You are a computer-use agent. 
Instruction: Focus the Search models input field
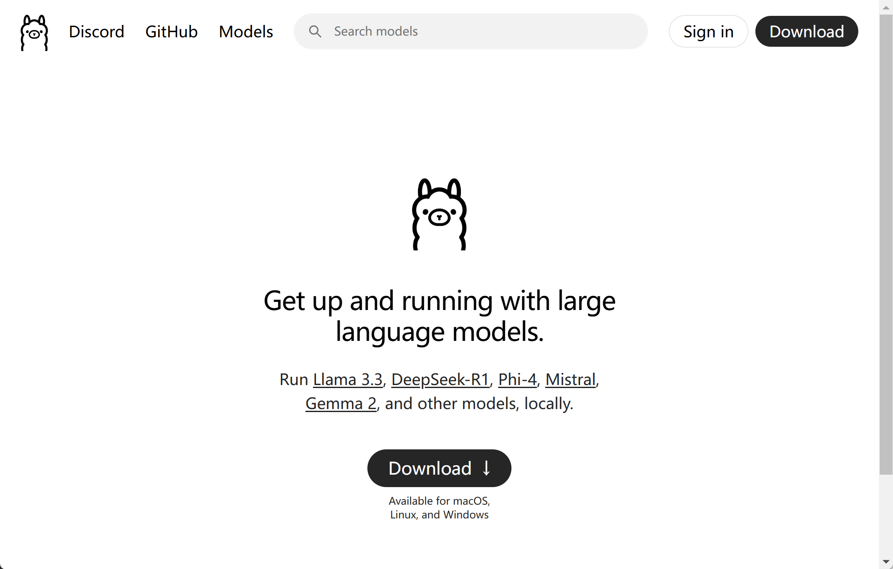coord(471,31)
